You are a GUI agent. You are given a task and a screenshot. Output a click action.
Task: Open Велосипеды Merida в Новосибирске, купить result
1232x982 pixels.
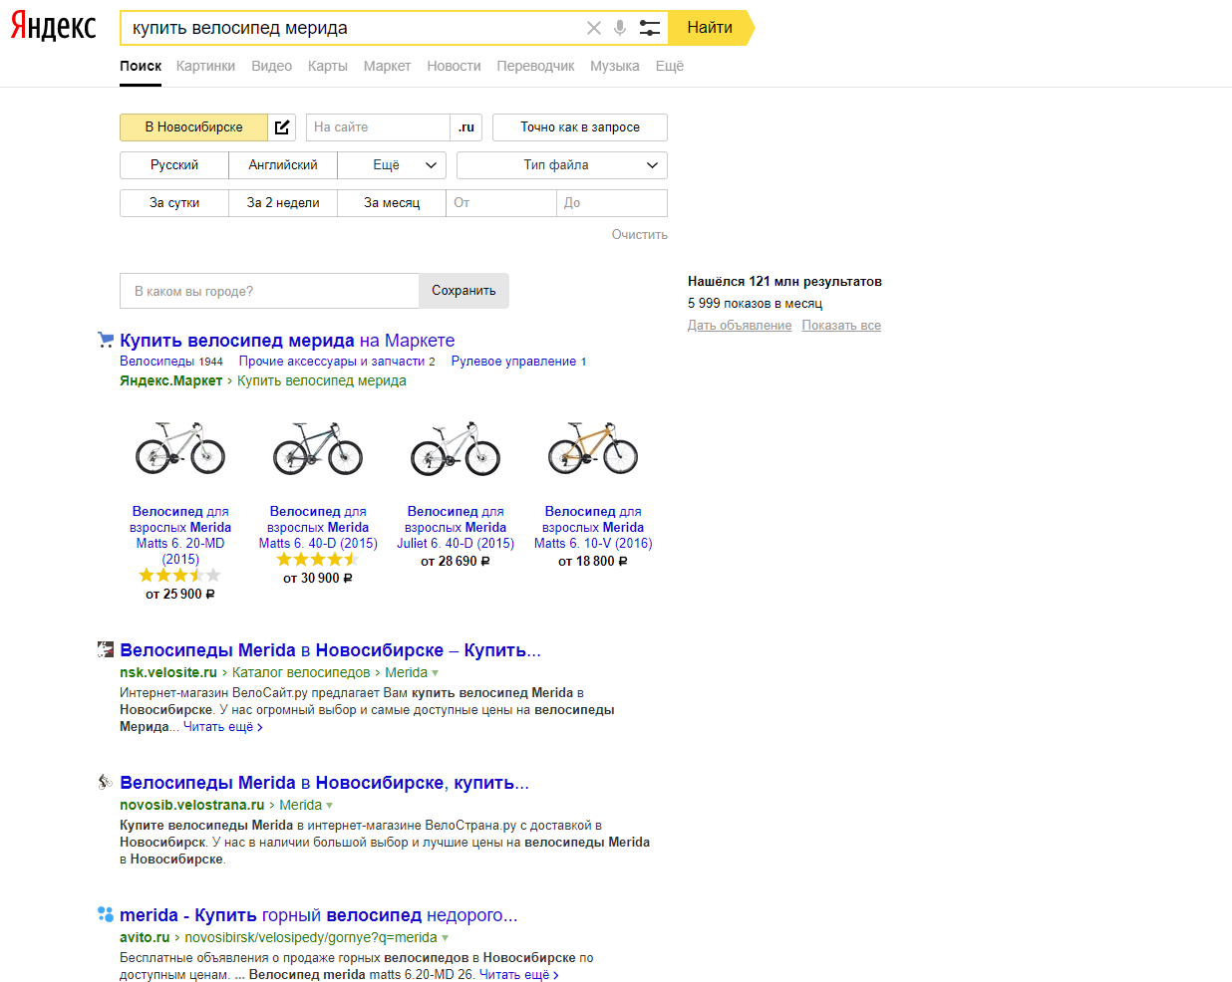(324, 783)
